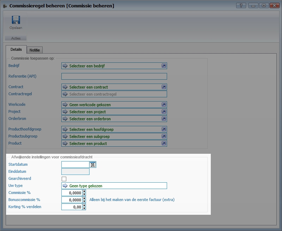
Task: Click the open-link icon in Orderbron field
Action: pyautogui.click(x=164, y=119)
